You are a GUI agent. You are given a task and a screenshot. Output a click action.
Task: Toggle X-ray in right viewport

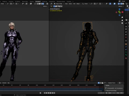pyautogui.click(x=119, y=4)
